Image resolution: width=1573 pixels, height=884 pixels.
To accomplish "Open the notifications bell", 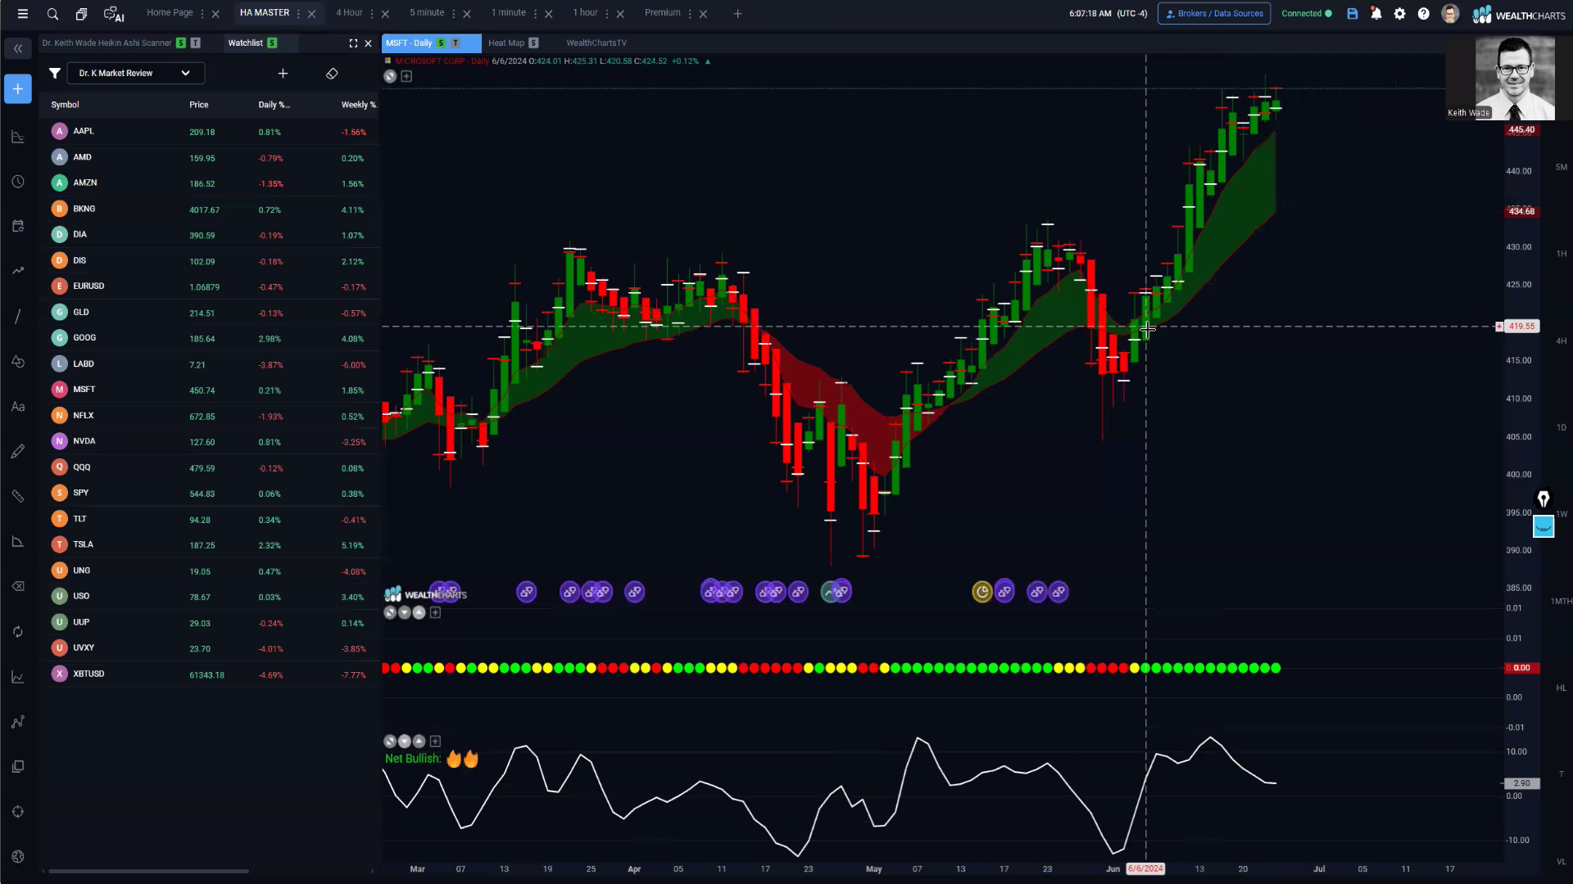I will pyautogui.click(x=1376, y=14).
